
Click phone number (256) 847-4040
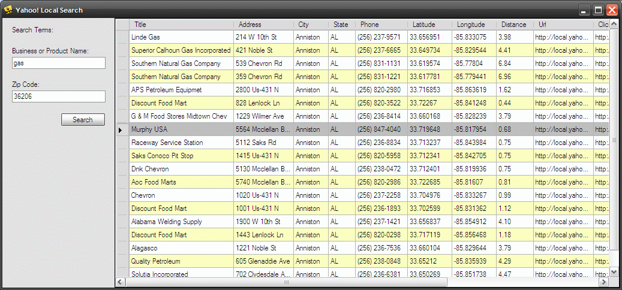click(x=381, y=129)
